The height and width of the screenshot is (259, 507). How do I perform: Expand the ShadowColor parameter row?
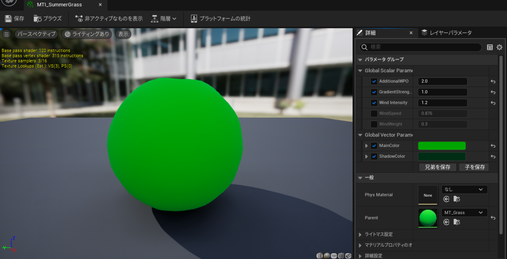366,156
